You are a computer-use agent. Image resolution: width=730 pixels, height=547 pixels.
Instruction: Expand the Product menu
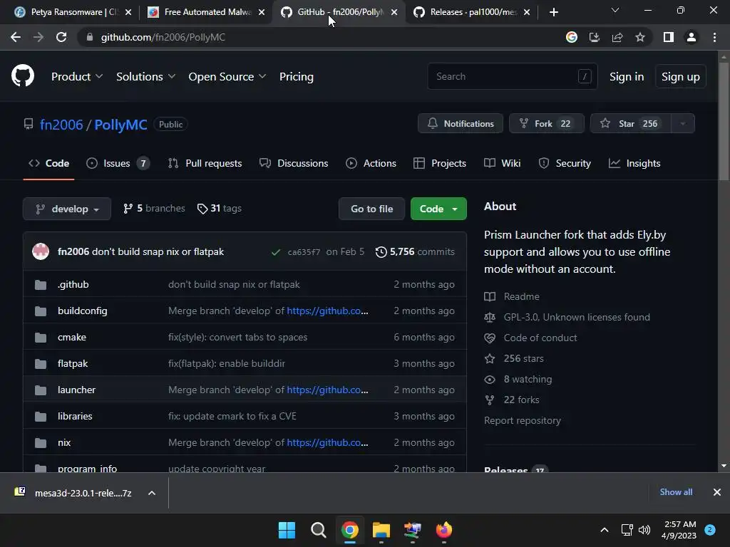pos(77,77)
